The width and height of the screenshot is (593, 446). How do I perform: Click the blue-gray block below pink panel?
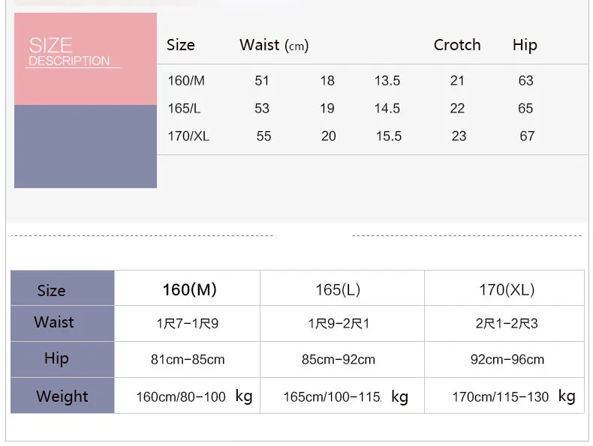tap(86, 146)
